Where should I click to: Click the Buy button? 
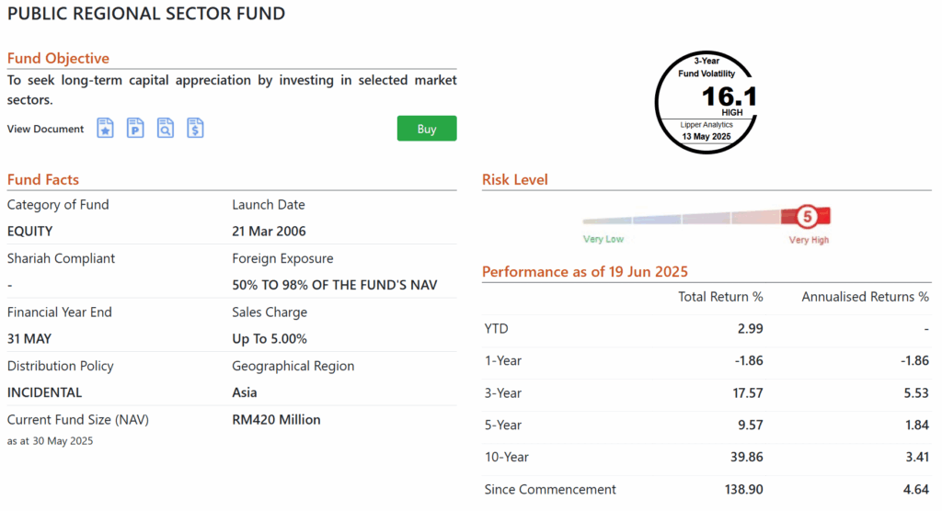click(x=427, y=129)
